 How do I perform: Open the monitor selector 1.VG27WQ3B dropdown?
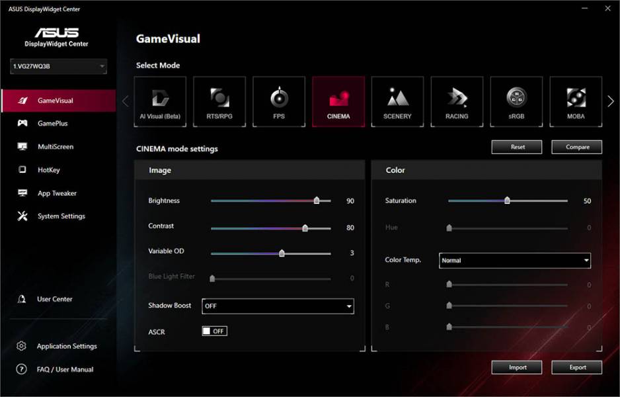click(59, 66)
